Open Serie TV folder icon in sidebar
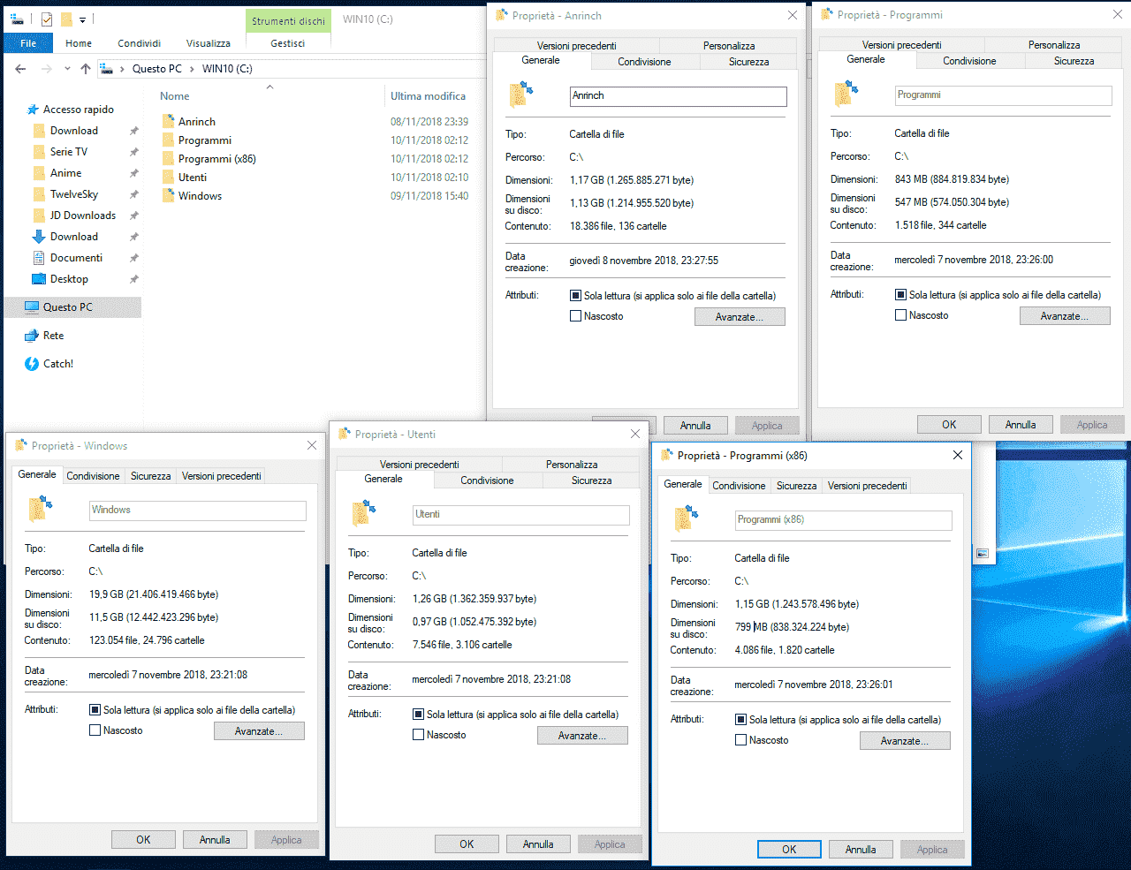The image size is (1131, 870). [x=39, y=152]
